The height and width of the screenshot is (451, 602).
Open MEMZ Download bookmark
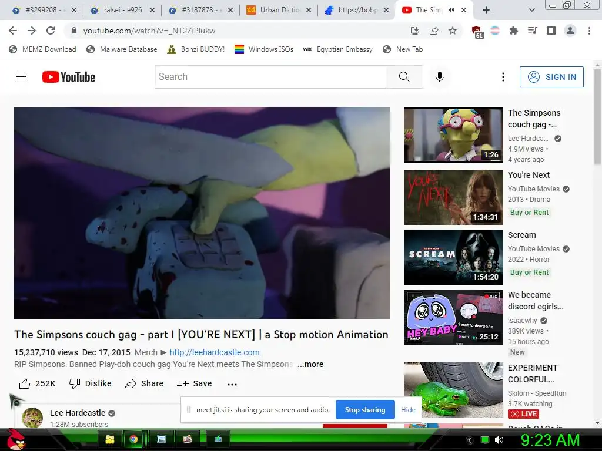(x=42, y=49)
